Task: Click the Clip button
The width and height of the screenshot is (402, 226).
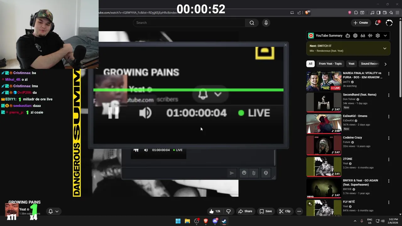Action: [x=285, y=211]
